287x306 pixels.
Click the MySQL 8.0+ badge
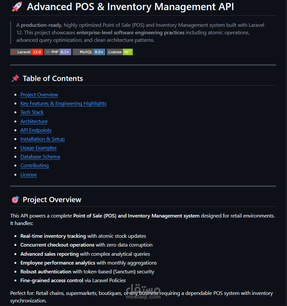pyautogui.click(x=89, y=52)
